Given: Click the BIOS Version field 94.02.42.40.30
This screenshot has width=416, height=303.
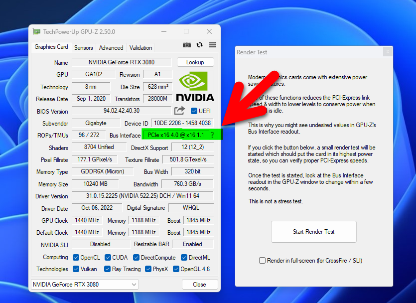Looking at the screenshot, I should [122, 111].
